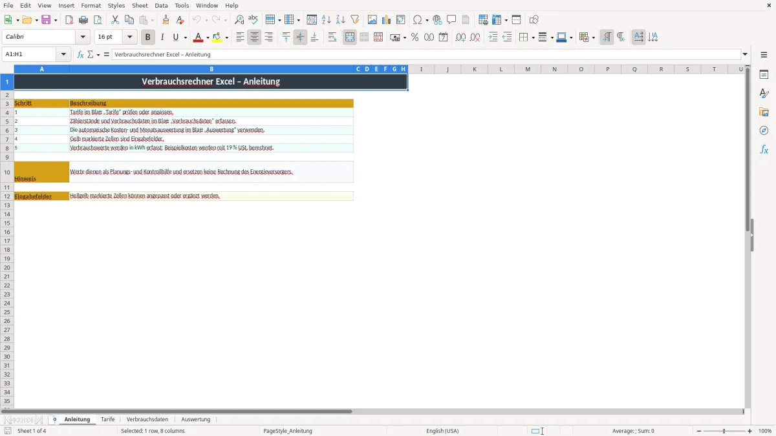Click the Insert comment icon

point(451,20)
